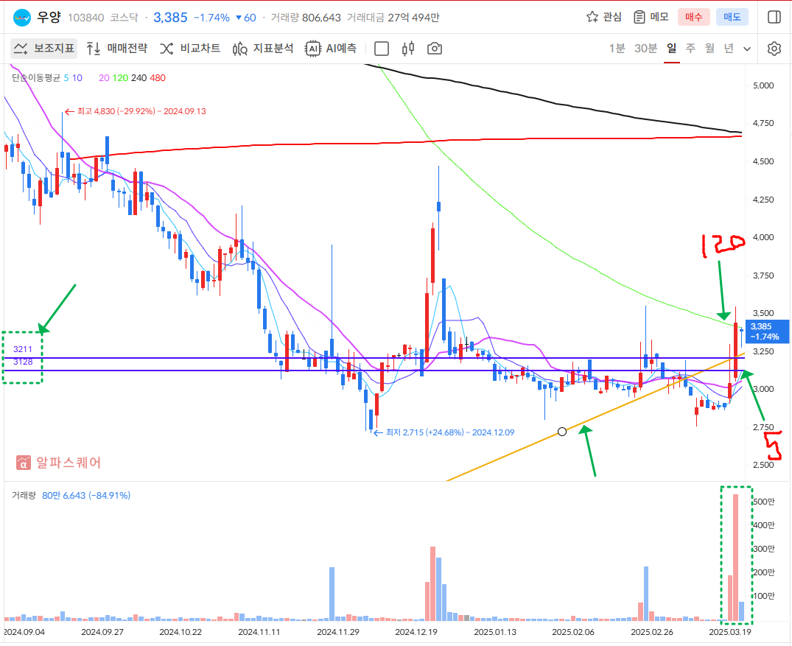Click the 5,000 price axis label
This screenshot has width=792, height=646.
point(763,85)
